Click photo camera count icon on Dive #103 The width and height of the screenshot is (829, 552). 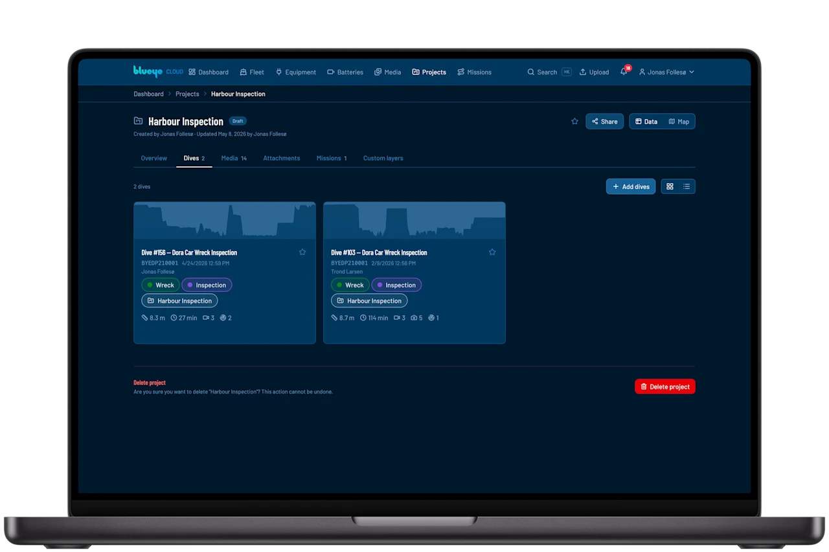pyautogui.click(x=414, y=318)
